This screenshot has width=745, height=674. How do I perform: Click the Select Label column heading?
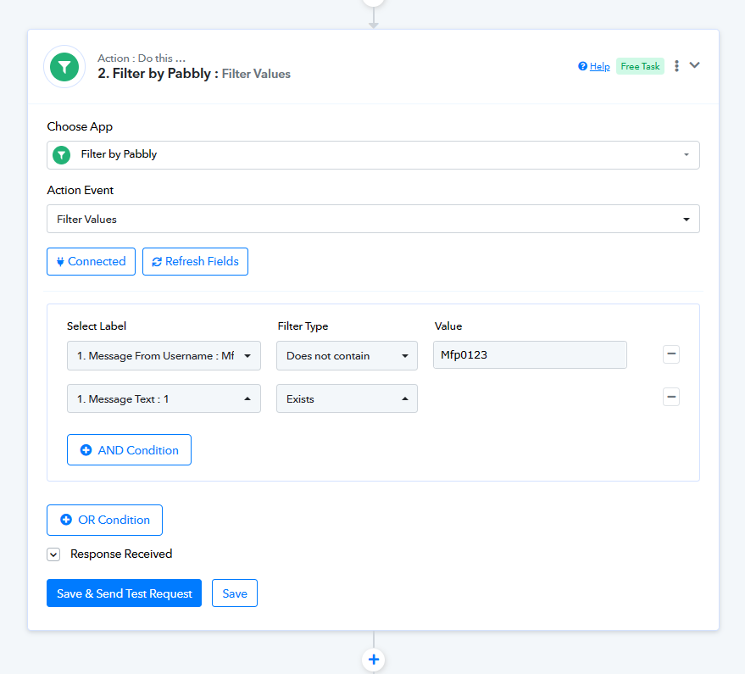click(x=97, y=326)
